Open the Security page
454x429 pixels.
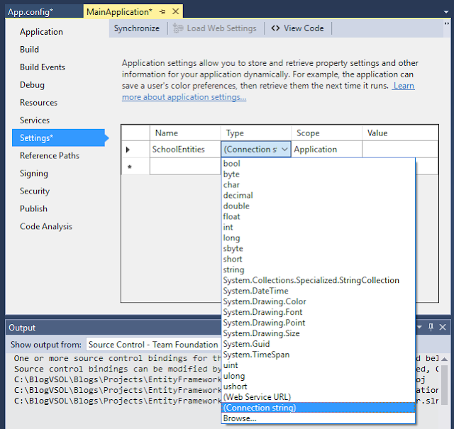click(35, 191)
